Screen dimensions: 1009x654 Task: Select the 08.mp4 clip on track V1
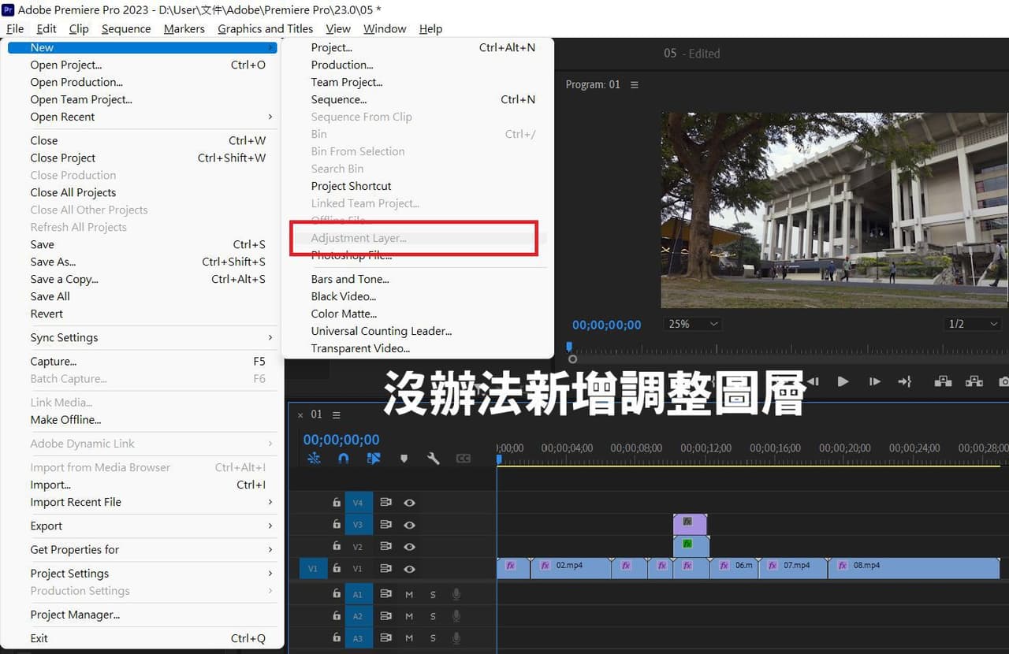click(914, 568)
